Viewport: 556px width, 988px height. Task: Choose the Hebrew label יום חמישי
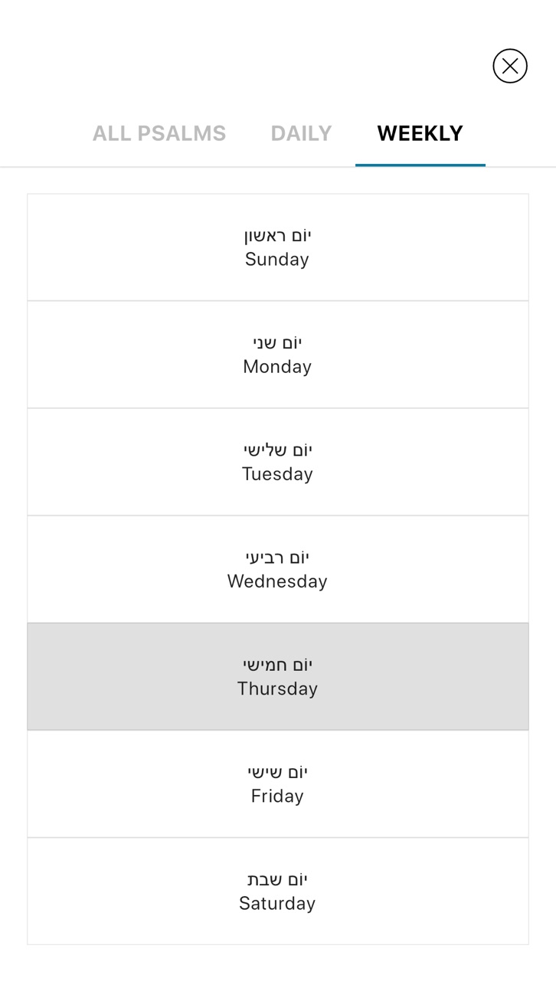pyautogui.click(x=278, y=665)
